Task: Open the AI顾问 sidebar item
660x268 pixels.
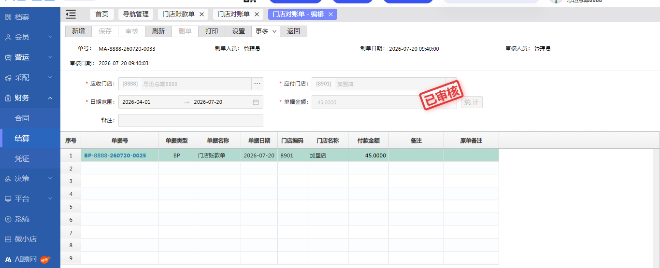Action: tap(30, 259)
